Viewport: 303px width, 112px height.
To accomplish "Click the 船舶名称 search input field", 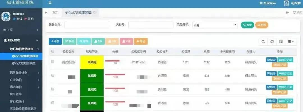I will pos(87,25).
